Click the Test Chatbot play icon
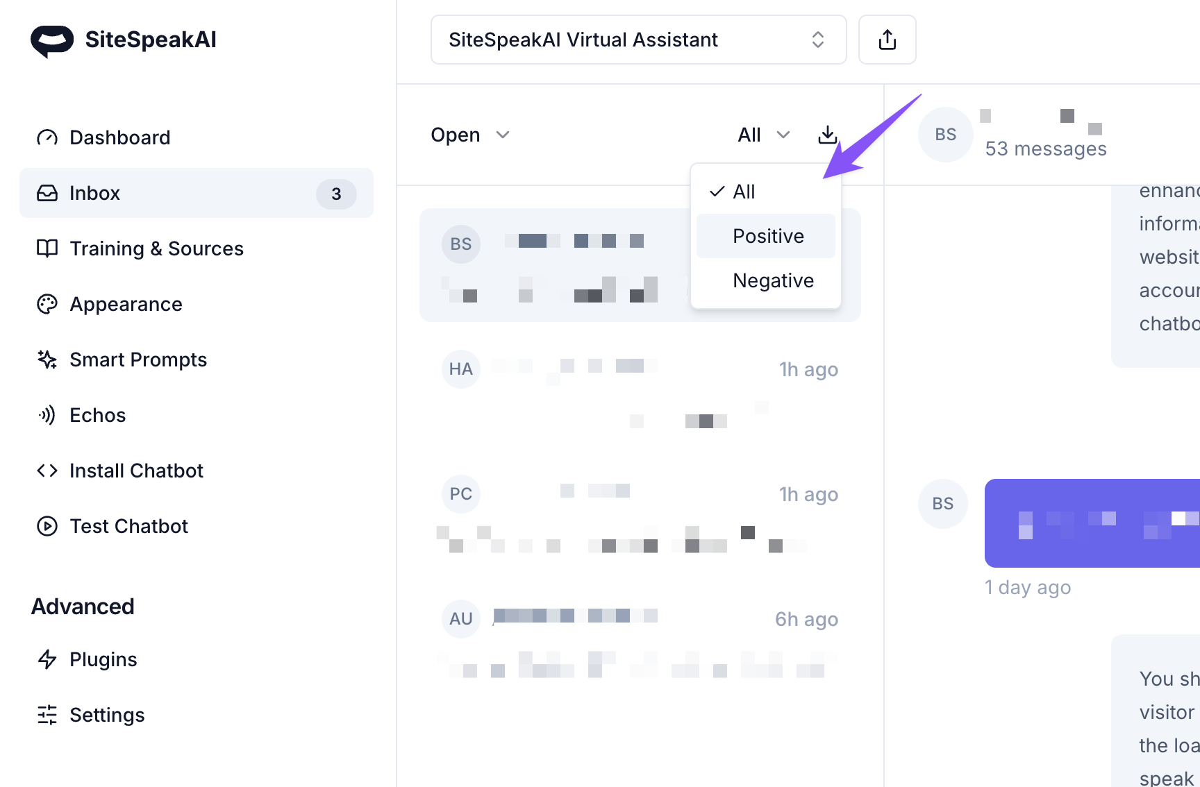 pos(47,526)
